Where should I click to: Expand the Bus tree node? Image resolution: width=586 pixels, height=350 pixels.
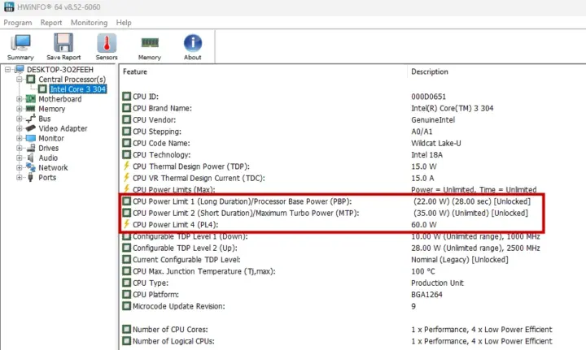click(x=19, y=119)
